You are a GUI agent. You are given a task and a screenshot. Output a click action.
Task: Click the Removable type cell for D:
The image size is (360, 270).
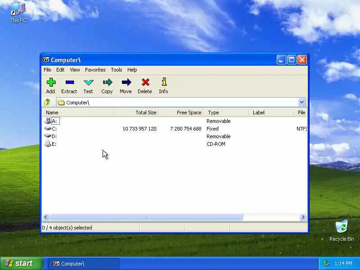(x=218, y=136)
